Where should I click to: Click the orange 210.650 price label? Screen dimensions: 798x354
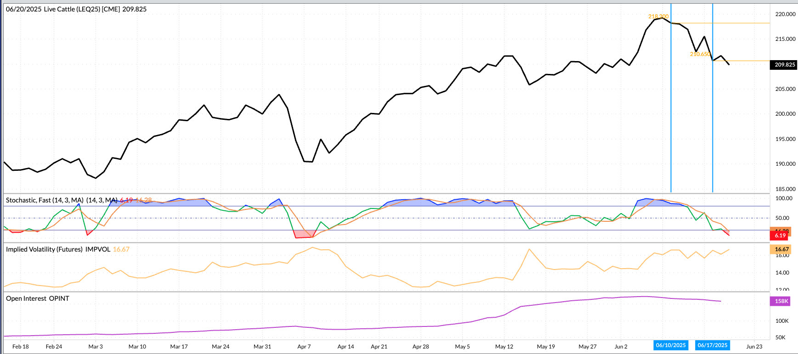[x=700, y=54]
